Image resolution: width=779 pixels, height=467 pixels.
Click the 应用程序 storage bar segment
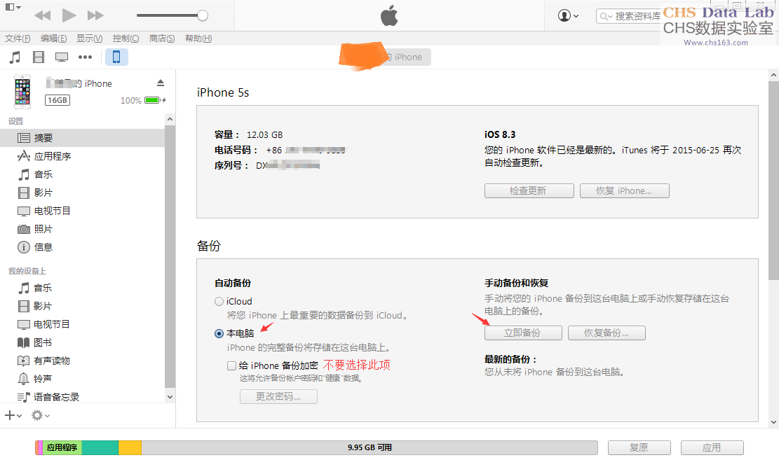tap(62, 447)
